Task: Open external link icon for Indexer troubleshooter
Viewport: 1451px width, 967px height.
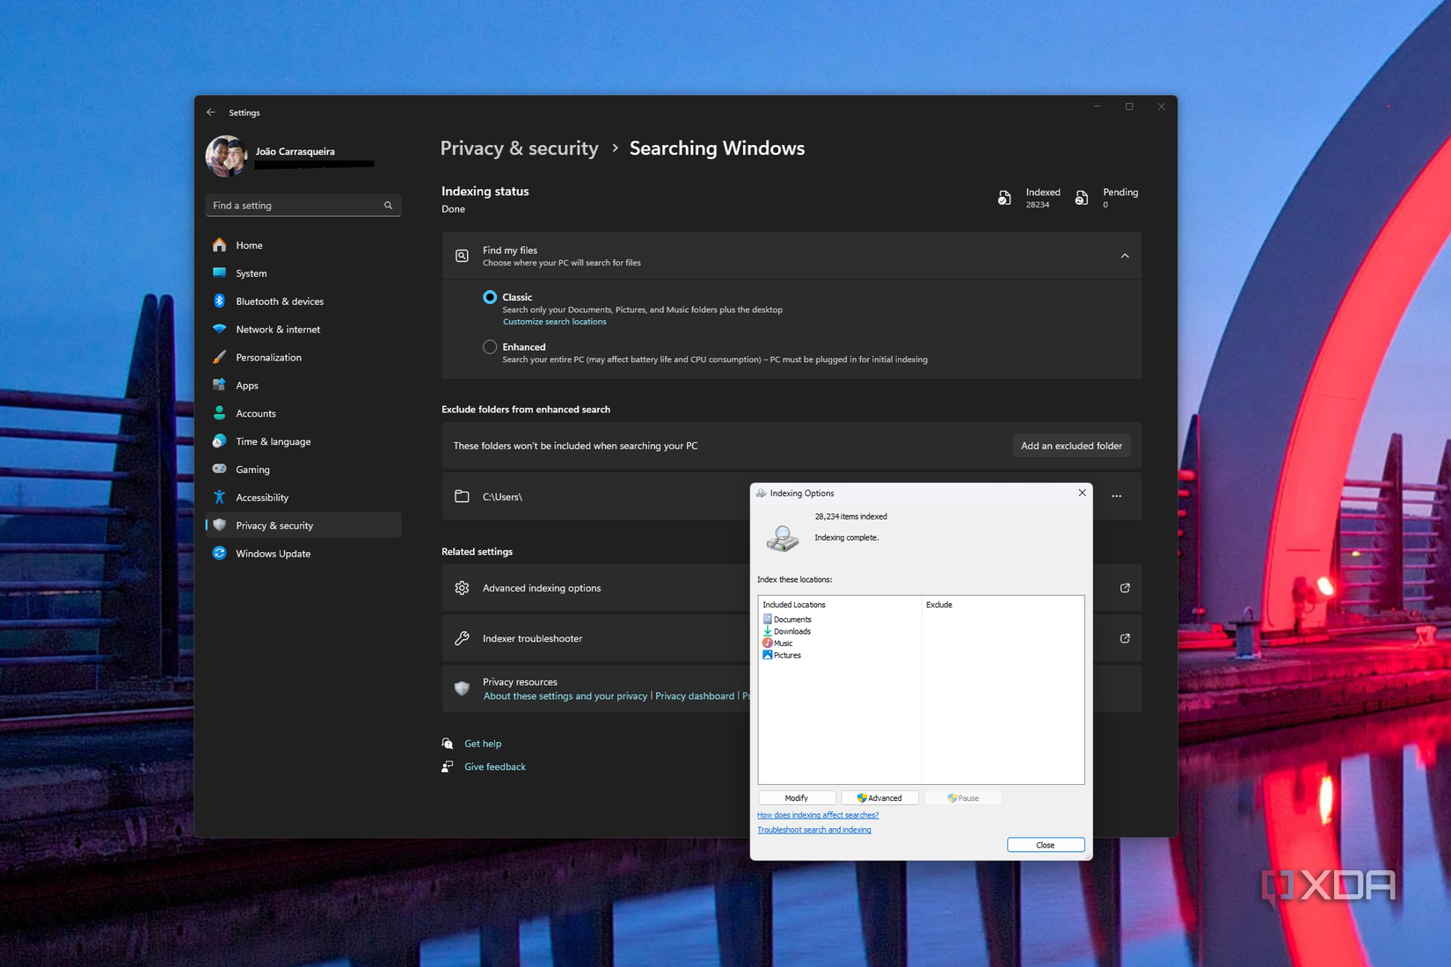Action: 1125,638
